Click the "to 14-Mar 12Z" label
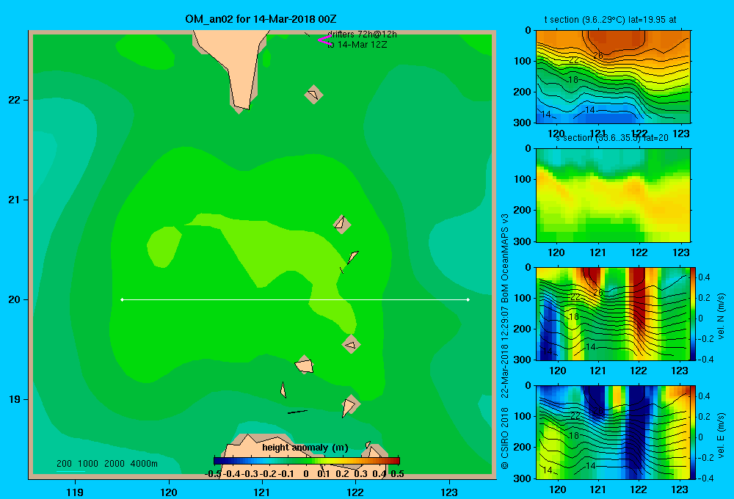The width and height of the screenshot is (734, 499). click(x=357, y=45)
